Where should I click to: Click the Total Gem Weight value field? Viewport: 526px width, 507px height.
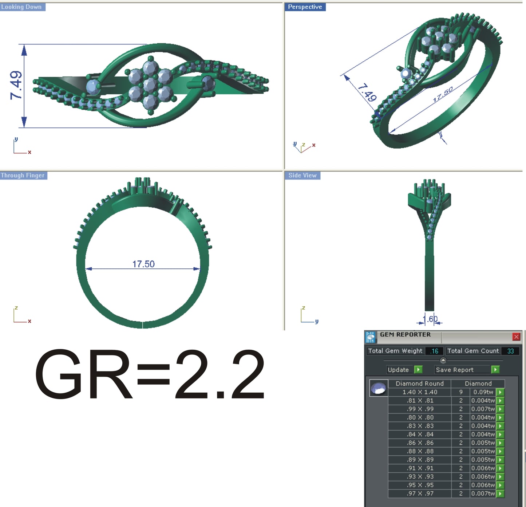pos(433,351)
